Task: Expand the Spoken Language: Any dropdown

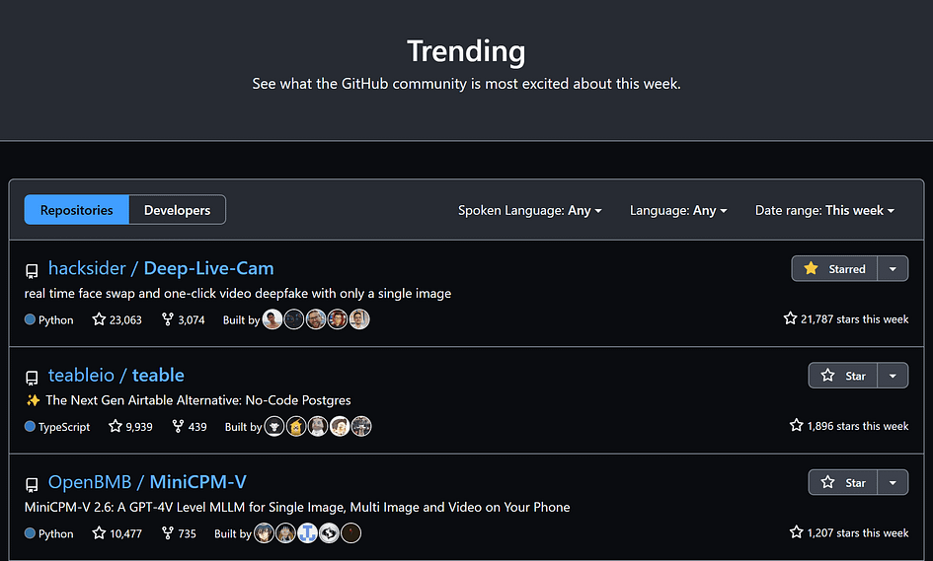Action: (x=529, y=210)
